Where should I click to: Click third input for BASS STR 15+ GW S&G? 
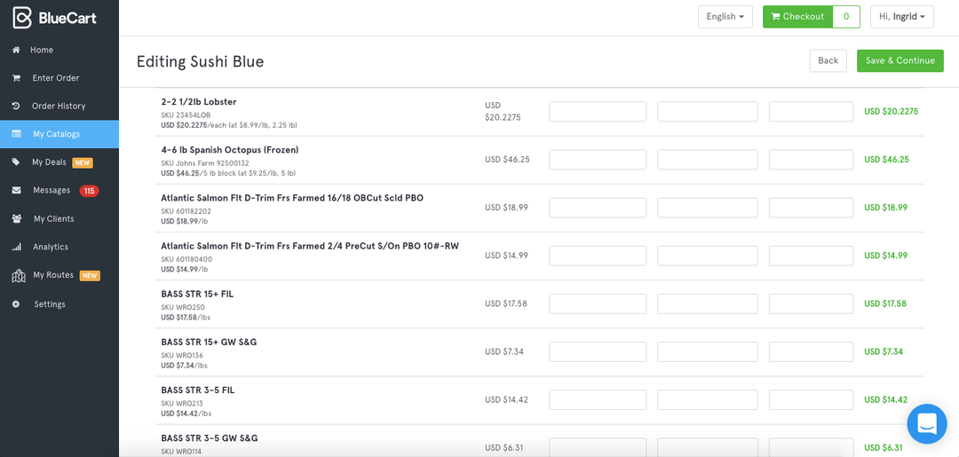tap(811, 352)
